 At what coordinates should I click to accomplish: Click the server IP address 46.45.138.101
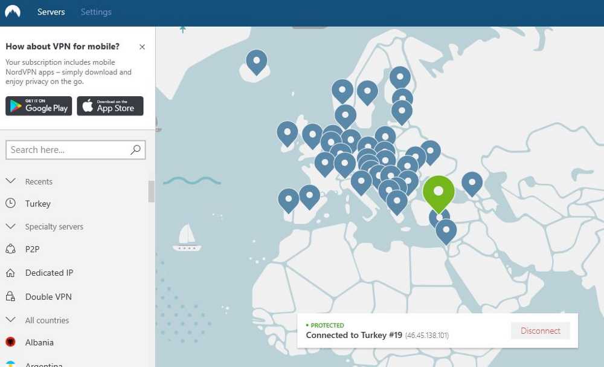(427, 336)
